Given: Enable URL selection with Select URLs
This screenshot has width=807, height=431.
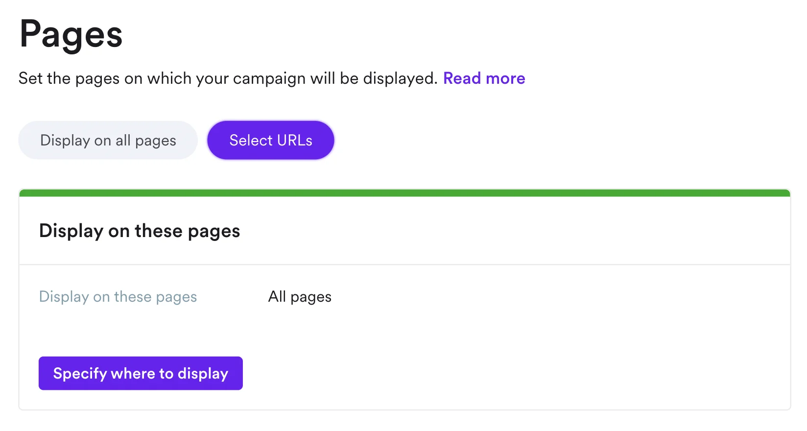Looking at the screenshot, I should (x=270, y=141).
